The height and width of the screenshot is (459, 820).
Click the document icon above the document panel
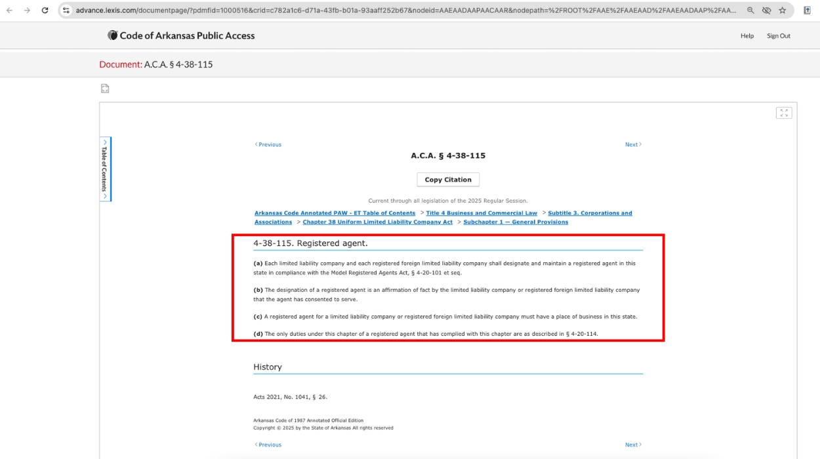(x=105, y=89)
